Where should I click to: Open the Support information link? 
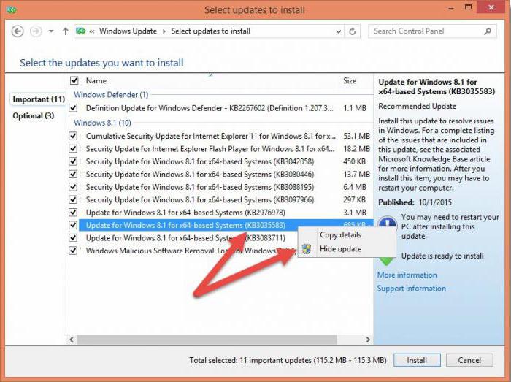click(411, 289)
